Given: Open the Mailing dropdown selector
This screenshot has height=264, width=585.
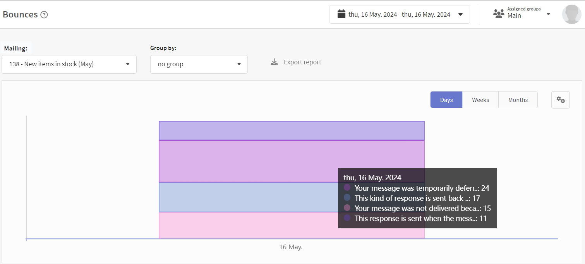Looking at the screenshot, I should click(x=69, y=64).
